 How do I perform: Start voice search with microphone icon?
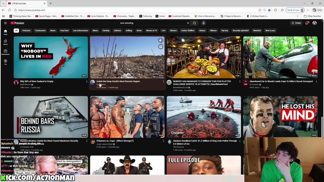[204, 23]
